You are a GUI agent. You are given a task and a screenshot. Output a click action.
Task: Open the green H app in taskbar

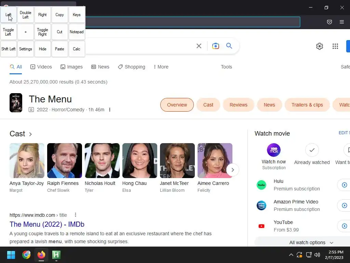pos(56,255)
